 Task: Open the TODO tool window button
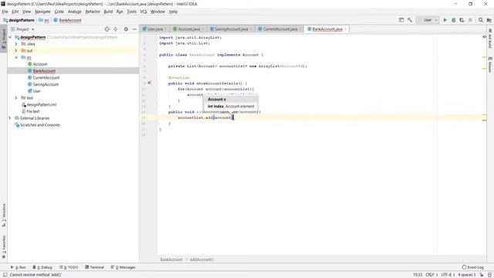click(69, 267)
